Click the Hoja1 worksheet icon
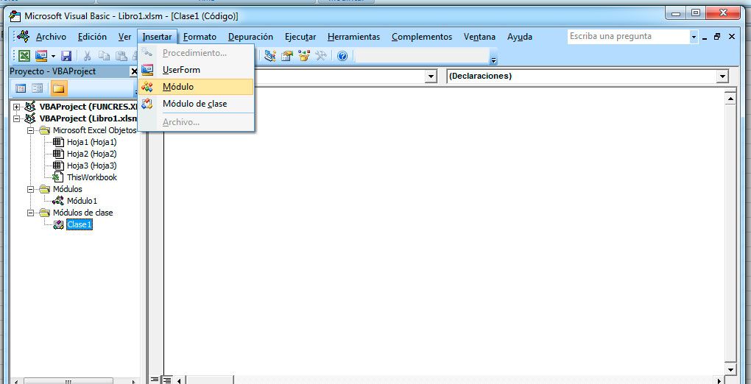Screen dimensions: 751x384 (58, 142)
